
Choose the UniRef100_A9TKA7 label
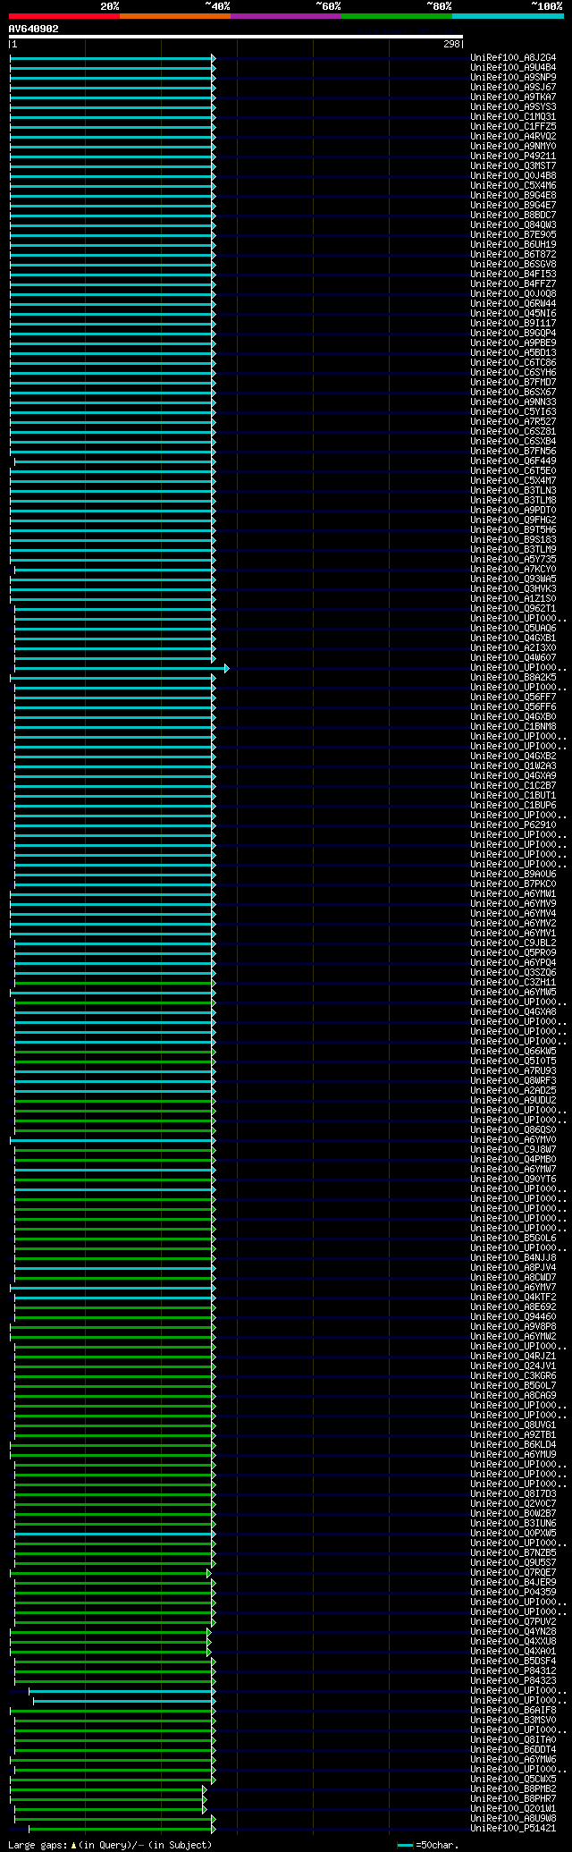[513, 97]
